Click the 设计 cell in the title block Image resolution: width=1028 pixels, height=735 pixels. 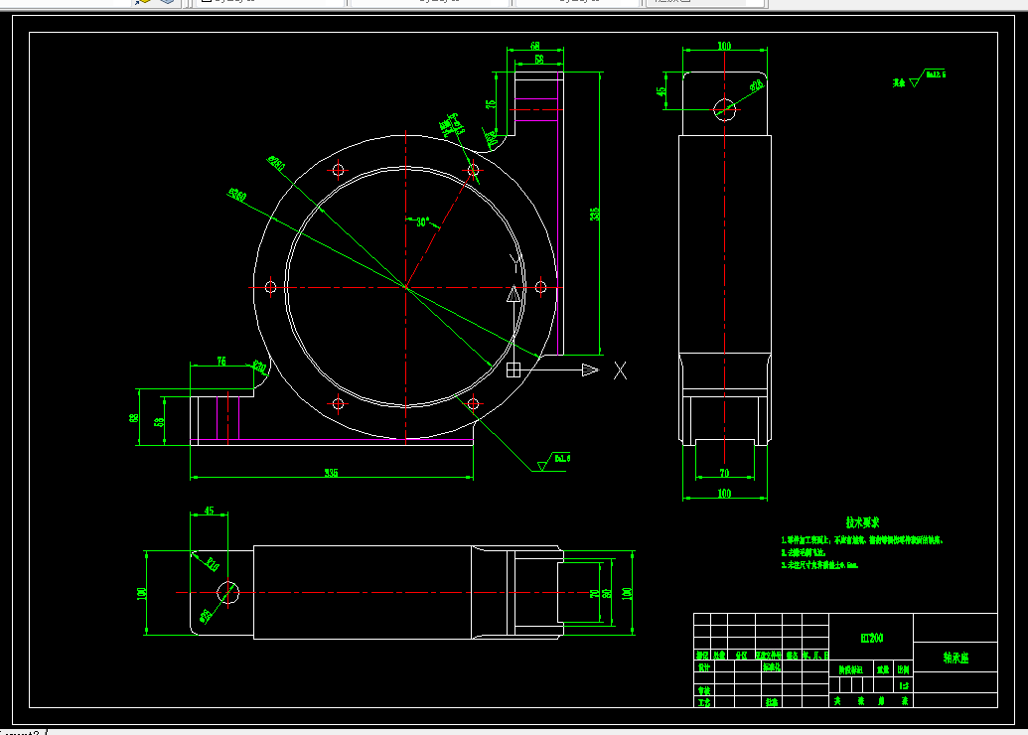coord(704,667)
